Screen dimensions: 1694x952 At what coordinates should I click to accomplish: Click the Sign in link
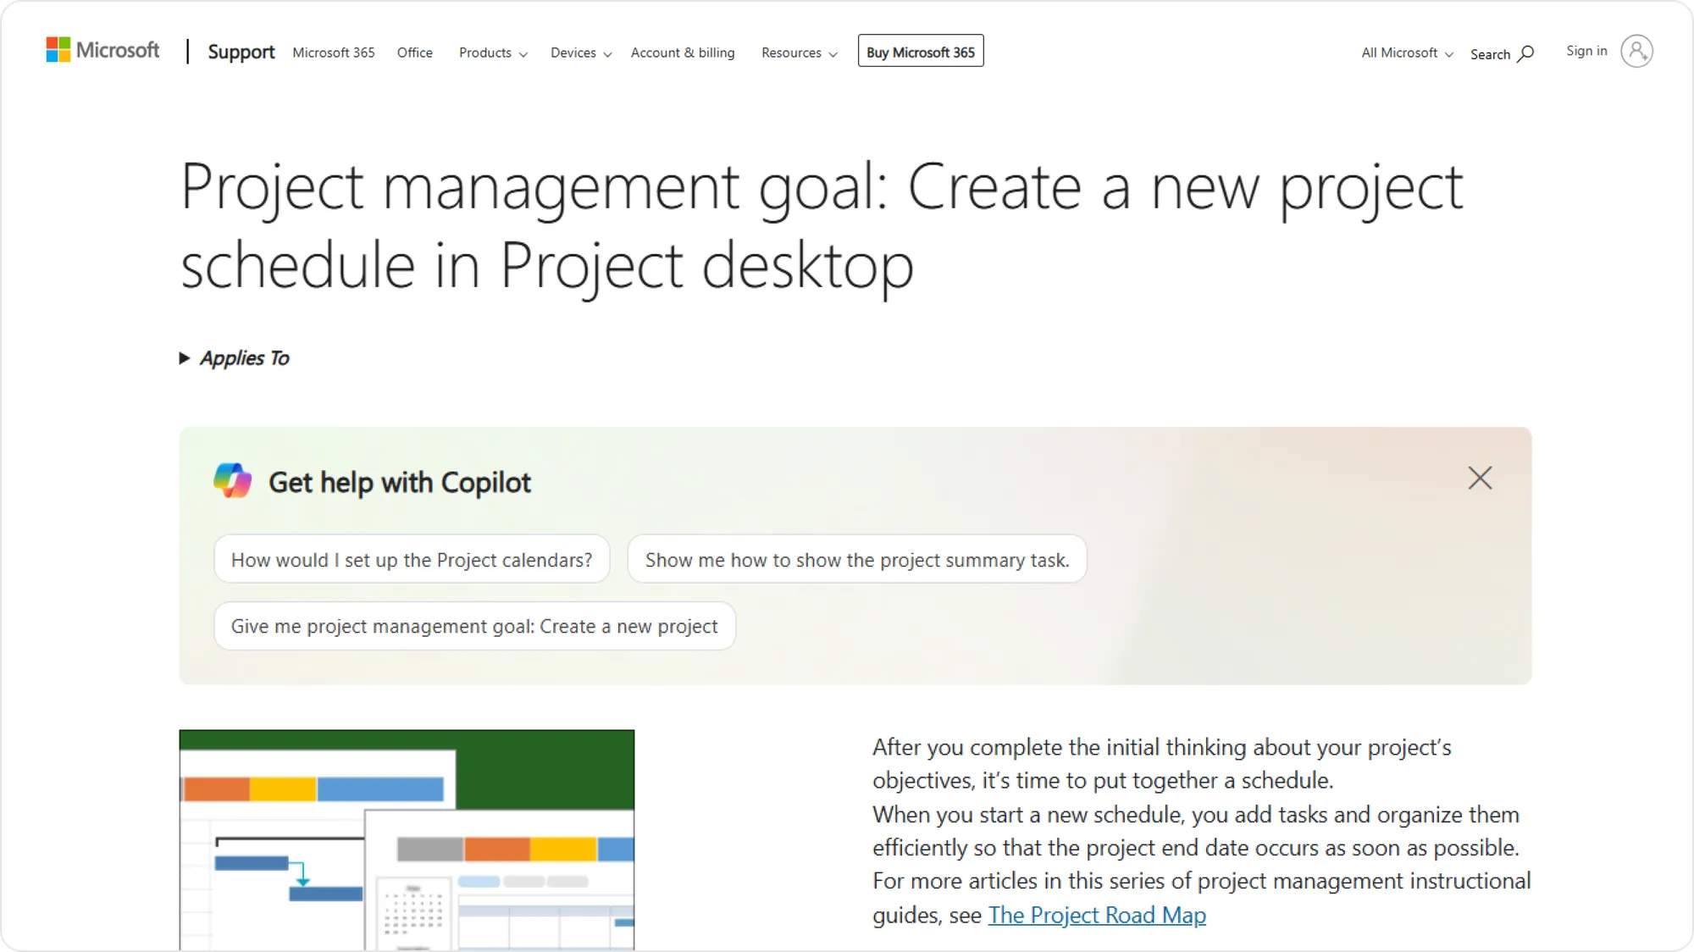[1586, 51]
